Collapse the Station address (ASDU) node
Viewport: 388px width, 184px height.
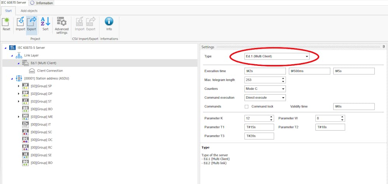coord(12,79)
